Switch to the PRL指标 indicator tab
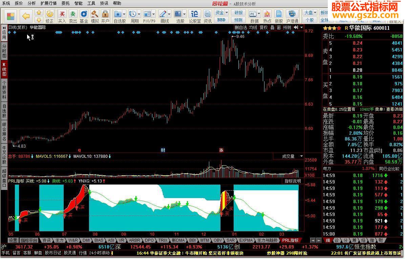The height and width of the screenshot is (259, 405). pyautogui.click(x=290, y=241)
